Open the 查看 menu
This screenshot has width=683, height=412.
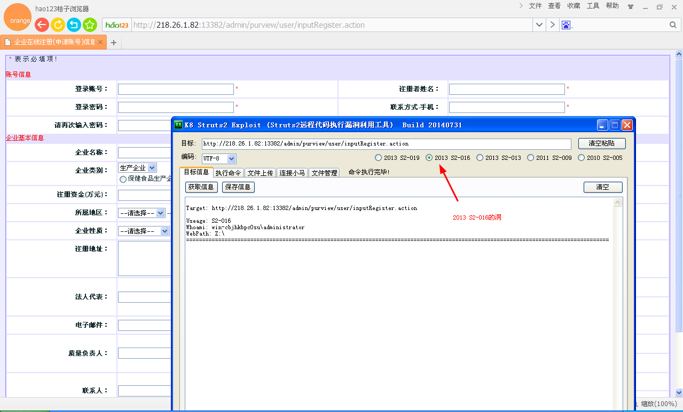554,6
